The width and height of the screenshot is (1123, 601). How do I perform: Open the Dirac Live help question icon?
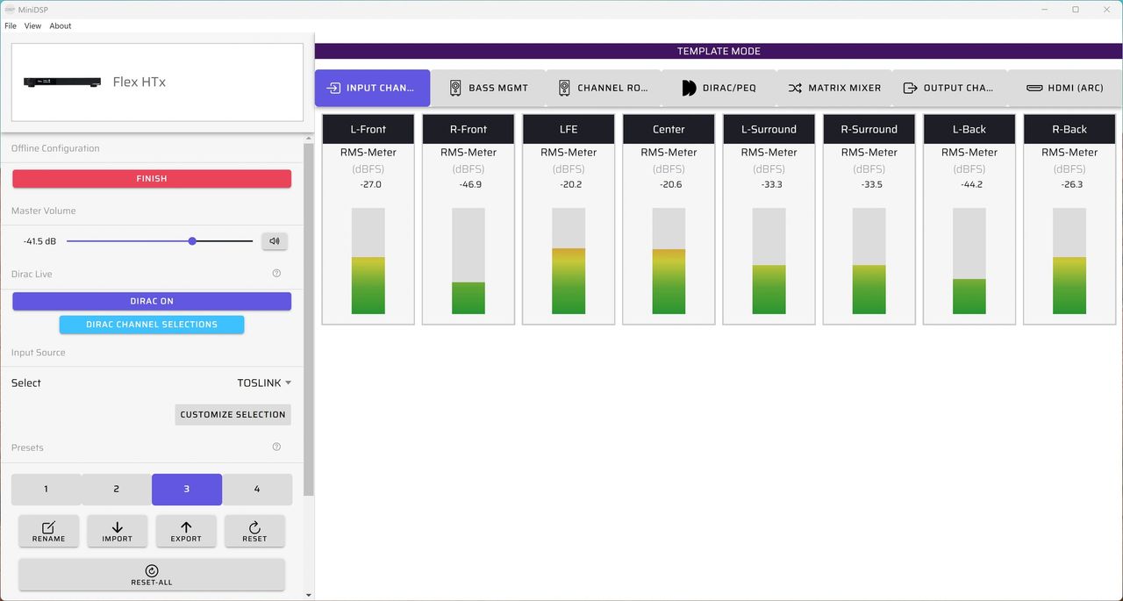coord(276,274)
